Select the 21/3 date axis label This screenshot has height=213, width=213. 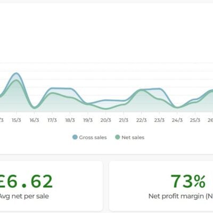point(124,120)
